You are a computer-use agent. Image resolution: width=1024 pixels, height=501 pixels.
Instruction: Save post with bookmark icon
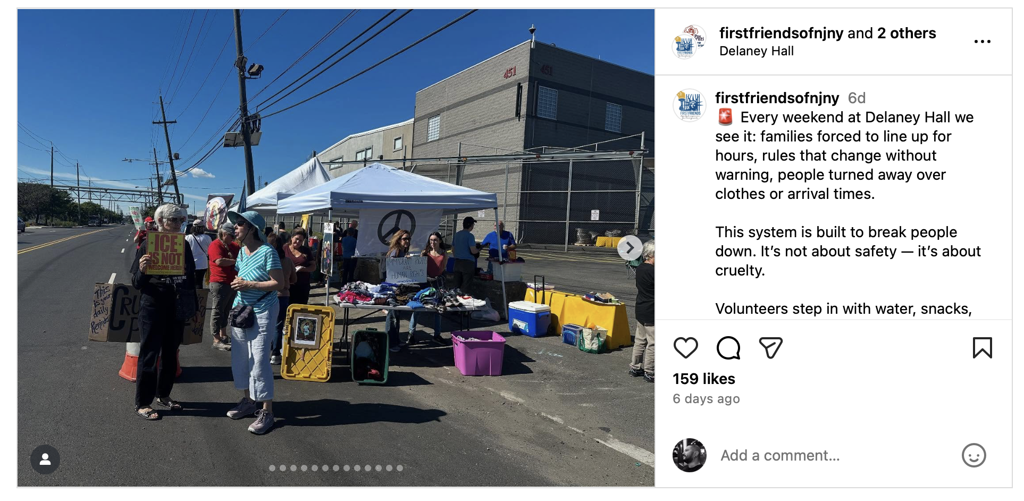982,348
